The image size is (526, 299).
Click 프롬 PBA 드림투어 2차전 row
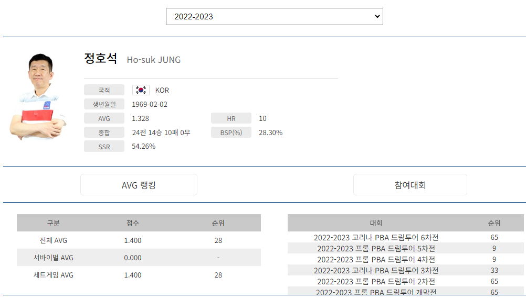pos(406,281)
